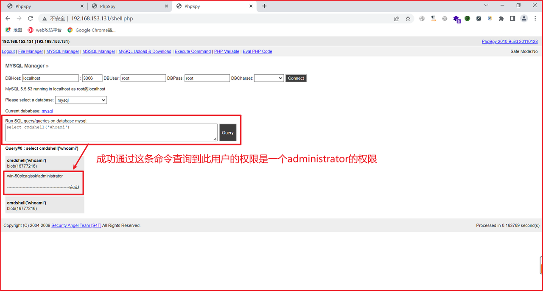Open File Manager in PhpSpy menu
This screenshot has width=543, height=291.
(31, 51)
